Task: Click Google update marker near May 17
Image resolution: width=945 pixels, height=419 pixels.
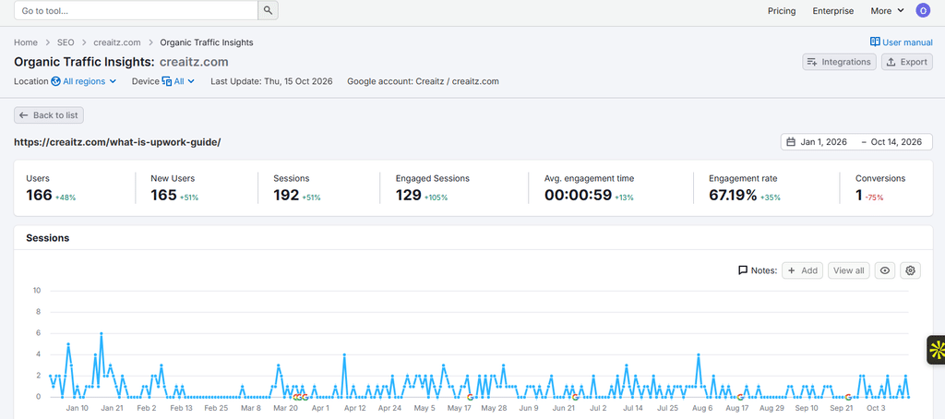Action: click(470, 397)
